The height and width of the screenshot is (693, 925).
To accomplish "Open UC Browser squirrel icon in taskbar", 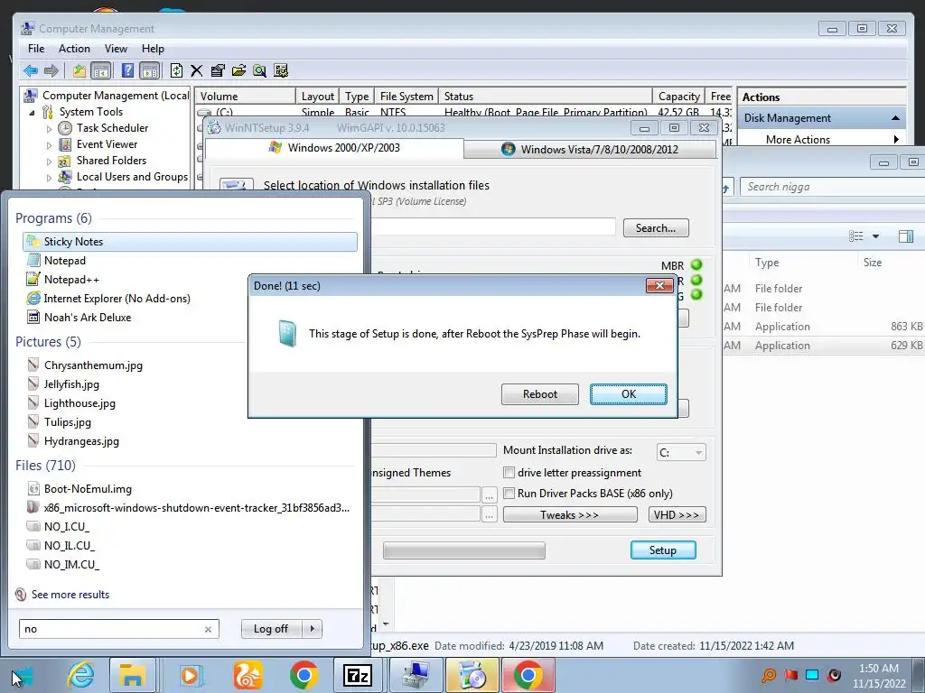I will click(x=248, y=675).
